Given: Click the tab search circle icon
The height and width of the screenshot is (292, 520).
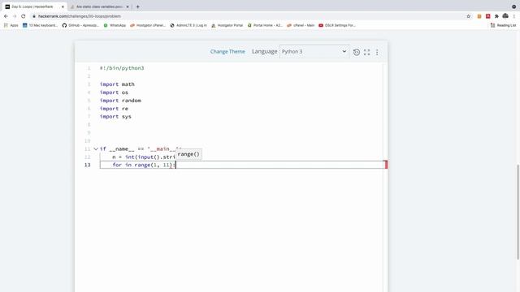Looking at the screenshot, I should coord(514,6).
